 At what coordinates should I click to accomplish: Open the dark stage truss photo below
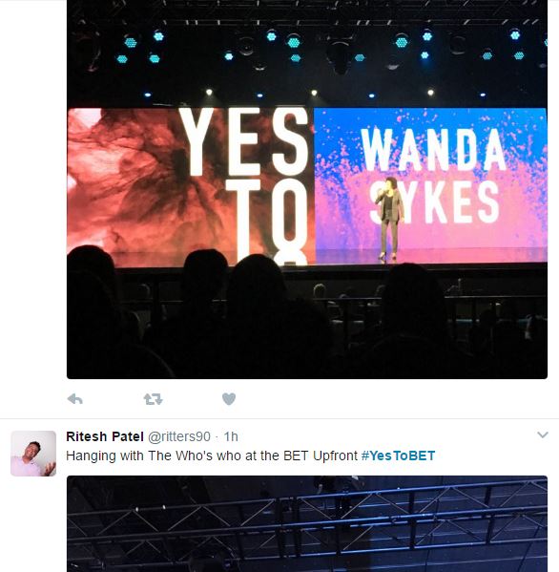pyautogui.click(x=307, y=524)
